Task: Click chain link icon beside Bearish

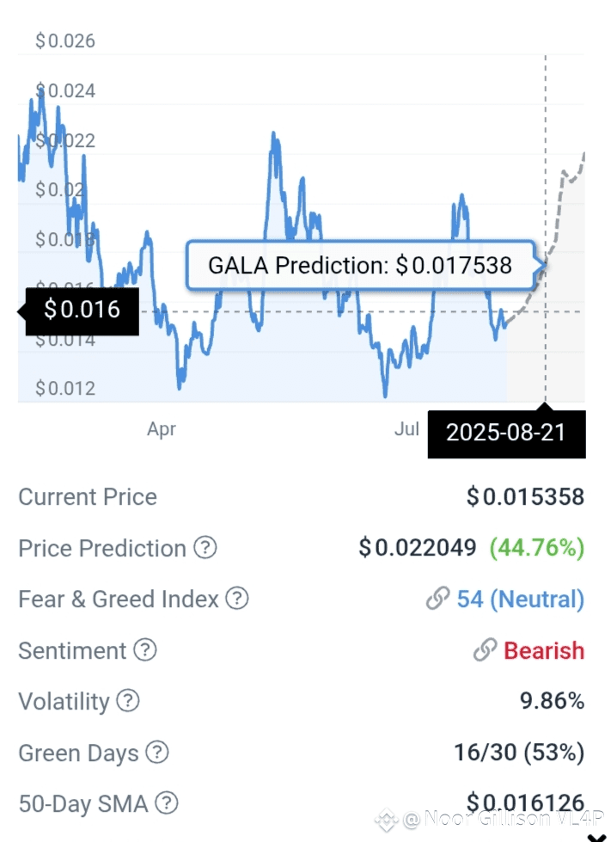Action: (x=485, y=649)
